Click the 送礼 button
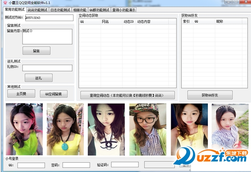251x172 pixels. pyautogui.click(x=38, y=78)
